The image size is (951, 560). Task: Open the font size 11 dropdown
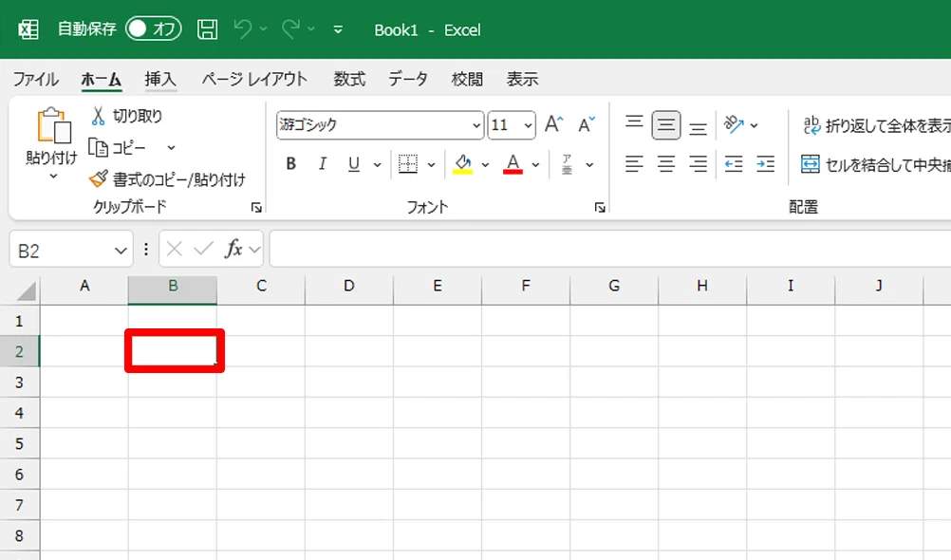click(x=529, y=125)
